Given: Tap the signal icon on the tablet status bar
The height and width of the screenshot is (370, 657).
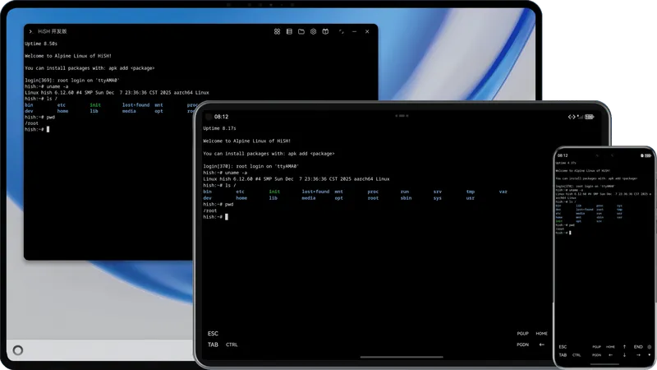Looking at the screenshot, I should 581,117.
